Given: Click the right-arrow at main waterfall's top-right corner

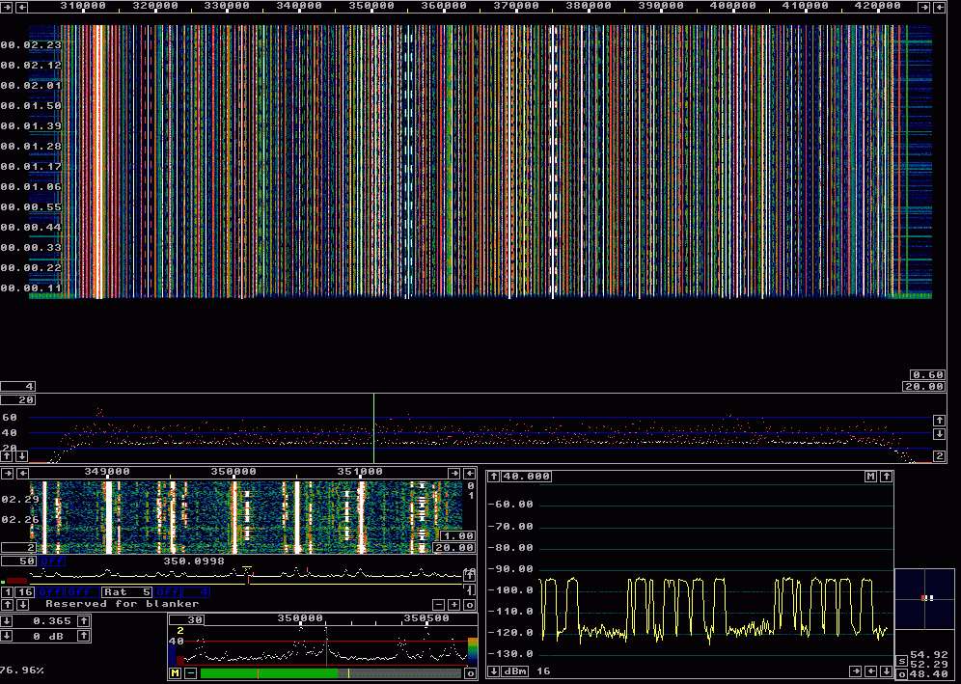Looking at the screenshot, I should 923,7.
